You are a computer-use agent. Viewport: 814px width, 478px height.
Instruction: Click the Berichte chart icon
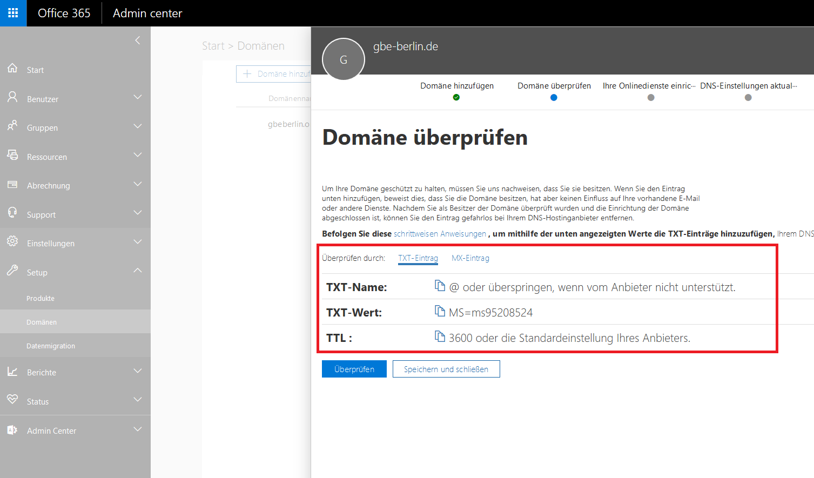(12, 371)
